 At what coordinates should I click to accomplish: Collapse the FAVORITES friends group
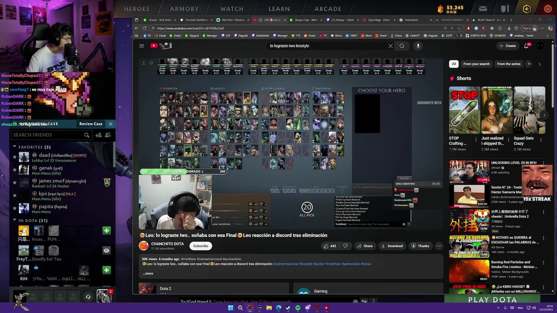tap(14, 147)
